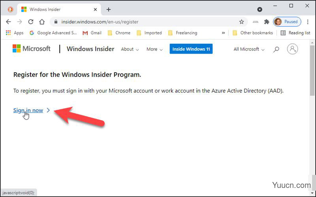
Task: Open the Reading list
Action: [295, 33]
